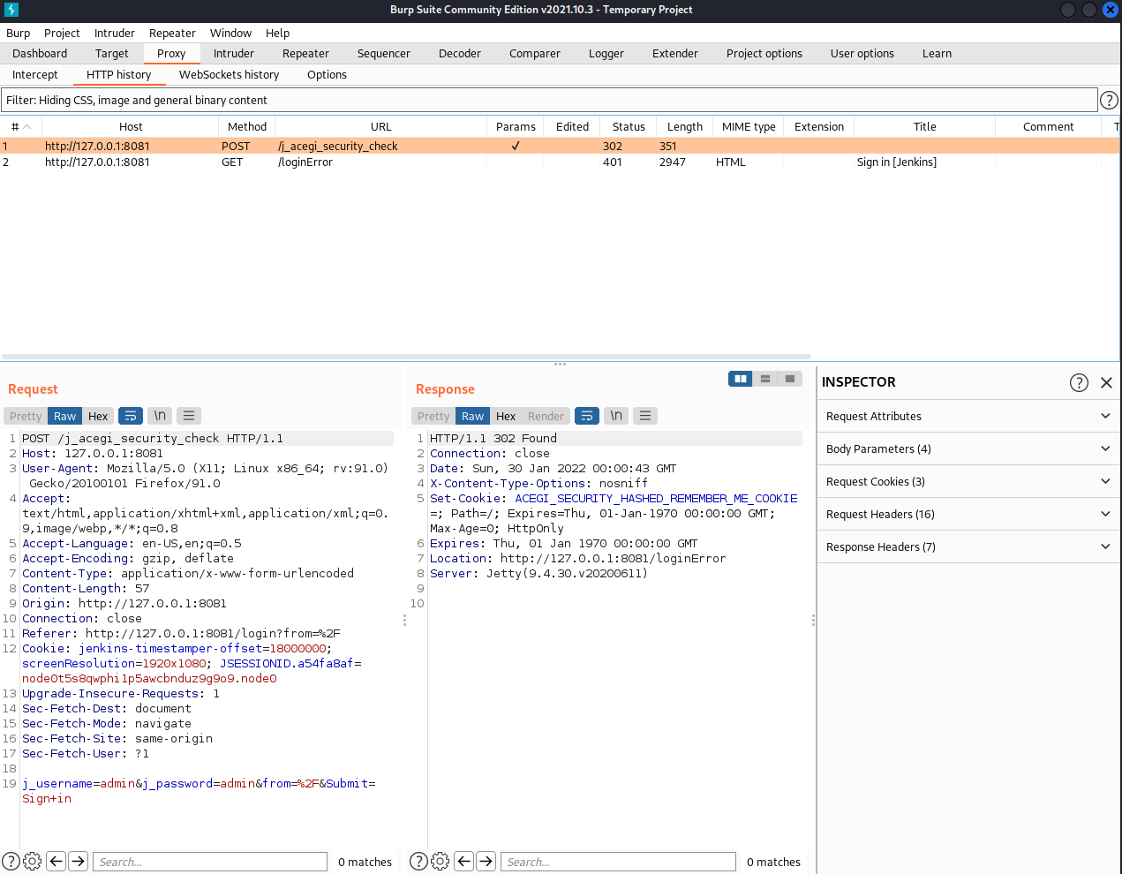Viewport: 1122px width, 874px height.
Task: Expand Response Headers (7) section
Action: [968, 546]
